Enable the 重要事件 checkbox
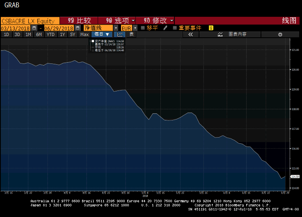 [175, 28]
